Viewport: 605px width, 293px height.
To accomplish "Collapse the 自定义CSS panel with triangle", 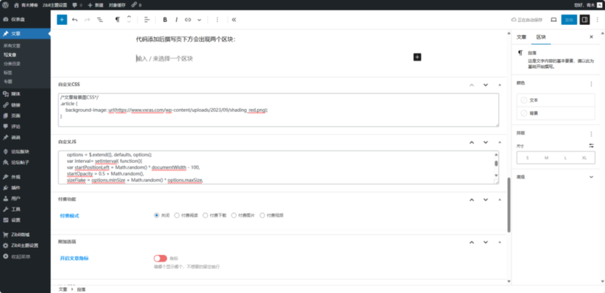I will (500, 85).
